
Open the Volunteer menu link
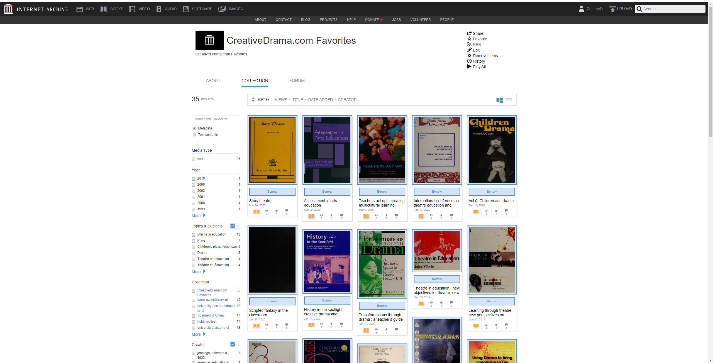(x=420, y=20)
